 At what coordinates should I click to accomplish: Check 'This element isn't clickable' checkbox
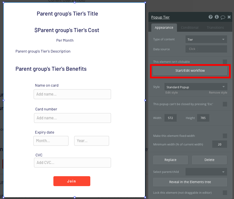pos(225,62)
